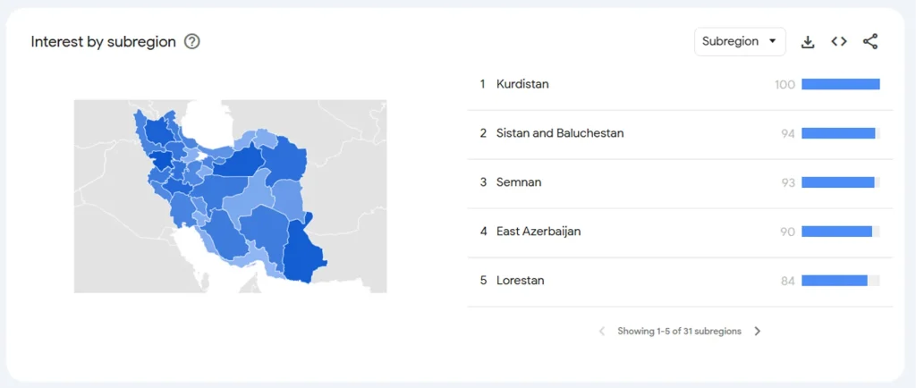Click the Showing 1-5 of 31 subregions text

(680, 332)
